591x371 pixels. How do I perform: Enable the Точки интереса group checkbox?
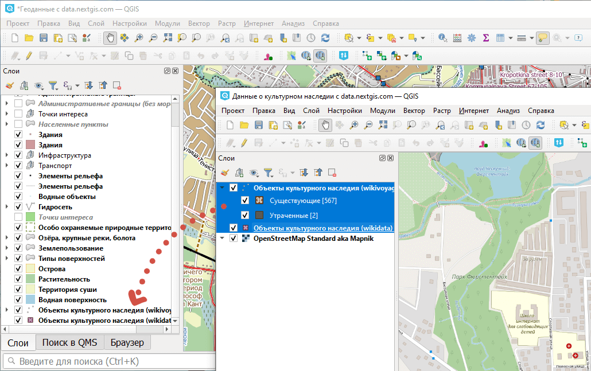[x=18, y=114]
